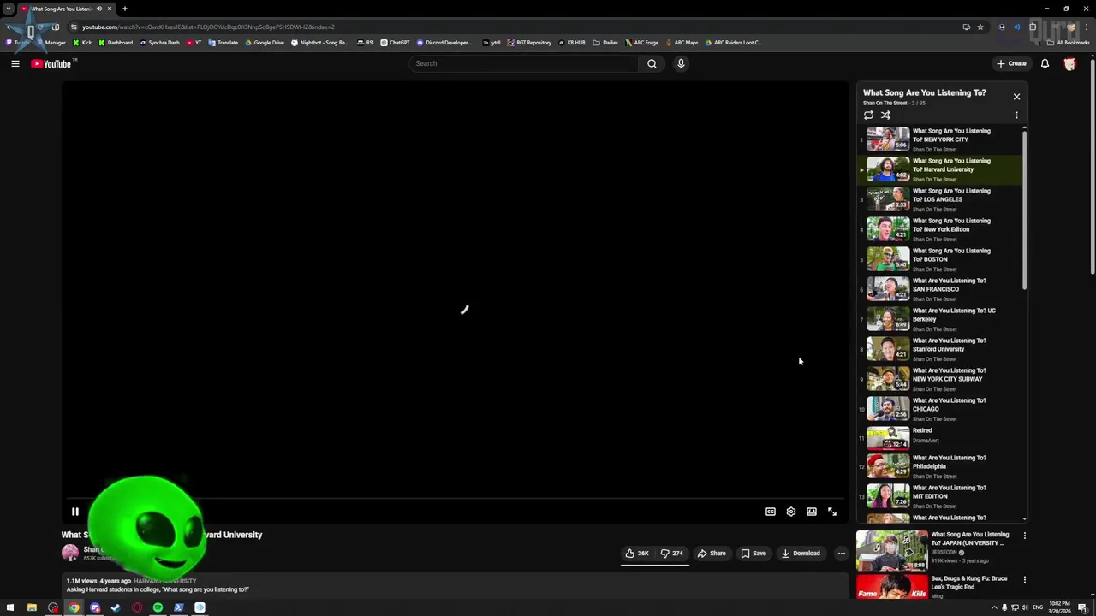Image resolution: width=1096 pixels, height=616 pixels.
Task: Toggle subtitles with the CC button
Action: [x=771, y=512]
